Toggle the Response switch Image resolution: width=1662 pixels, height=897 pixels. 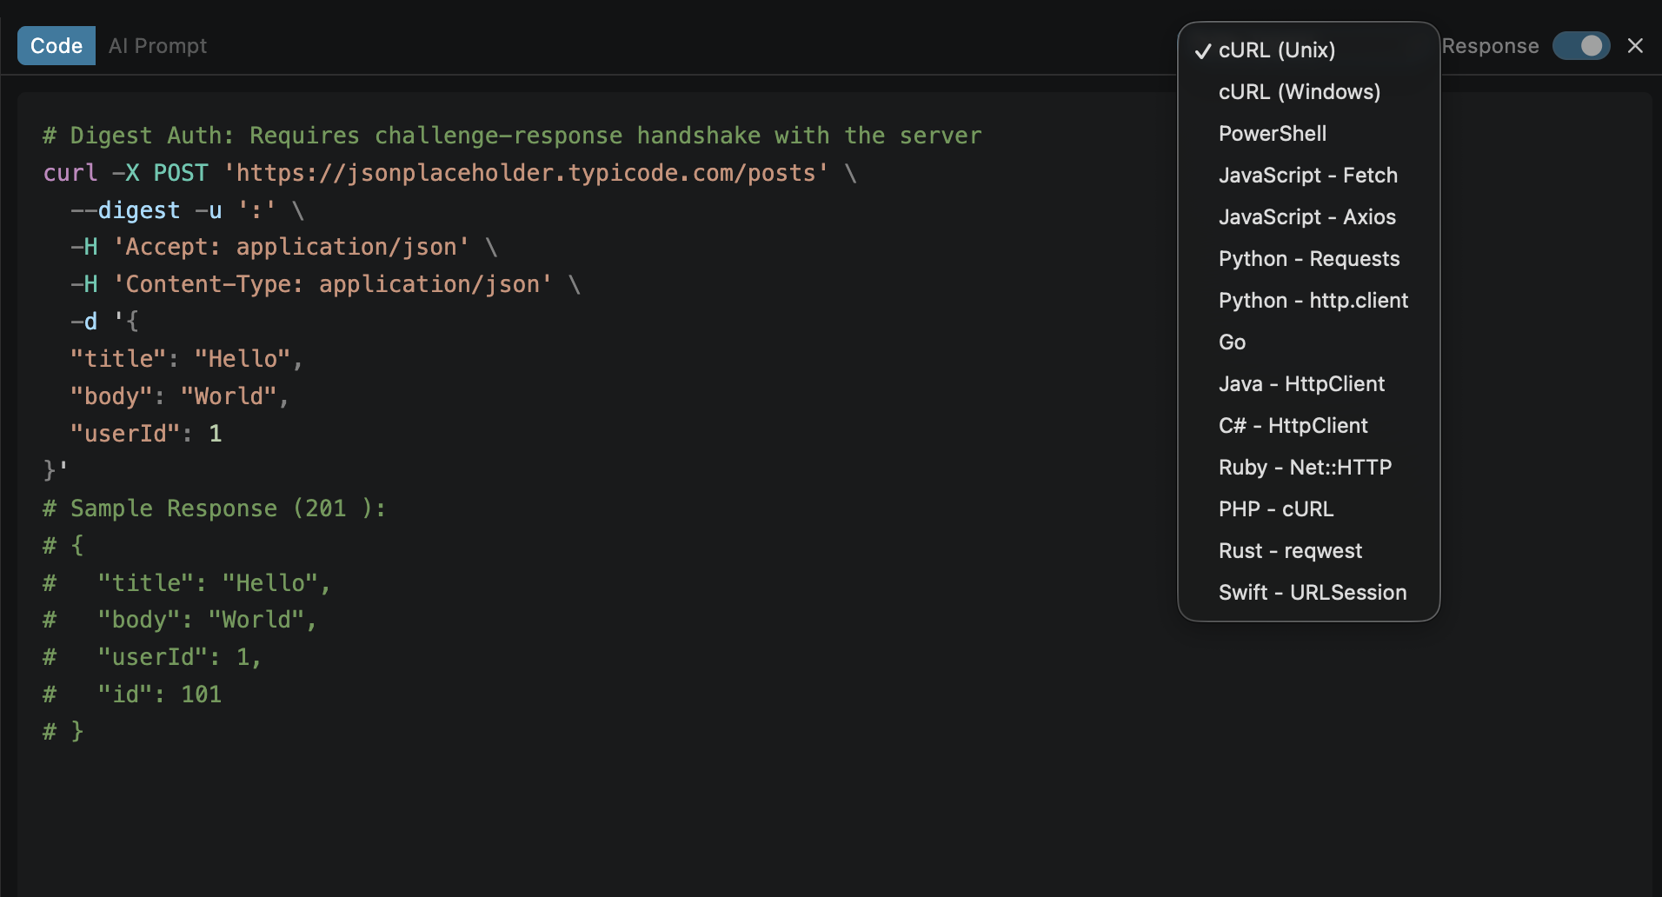pyautogui.click(x=1581, y=46)
